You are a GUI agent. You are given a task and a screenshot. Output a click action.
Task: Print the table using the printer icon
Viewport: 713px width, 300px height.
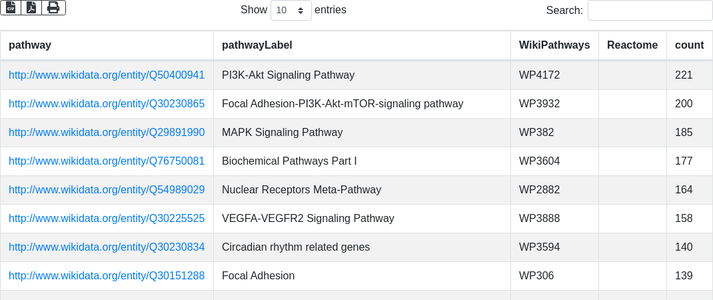[53, 7]
